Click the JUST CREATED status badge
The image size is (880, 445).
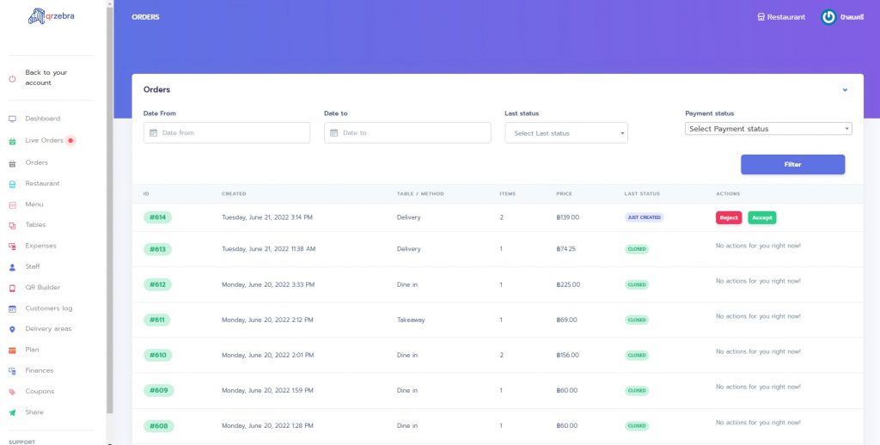pyautogui.click(x=645, y=217)
